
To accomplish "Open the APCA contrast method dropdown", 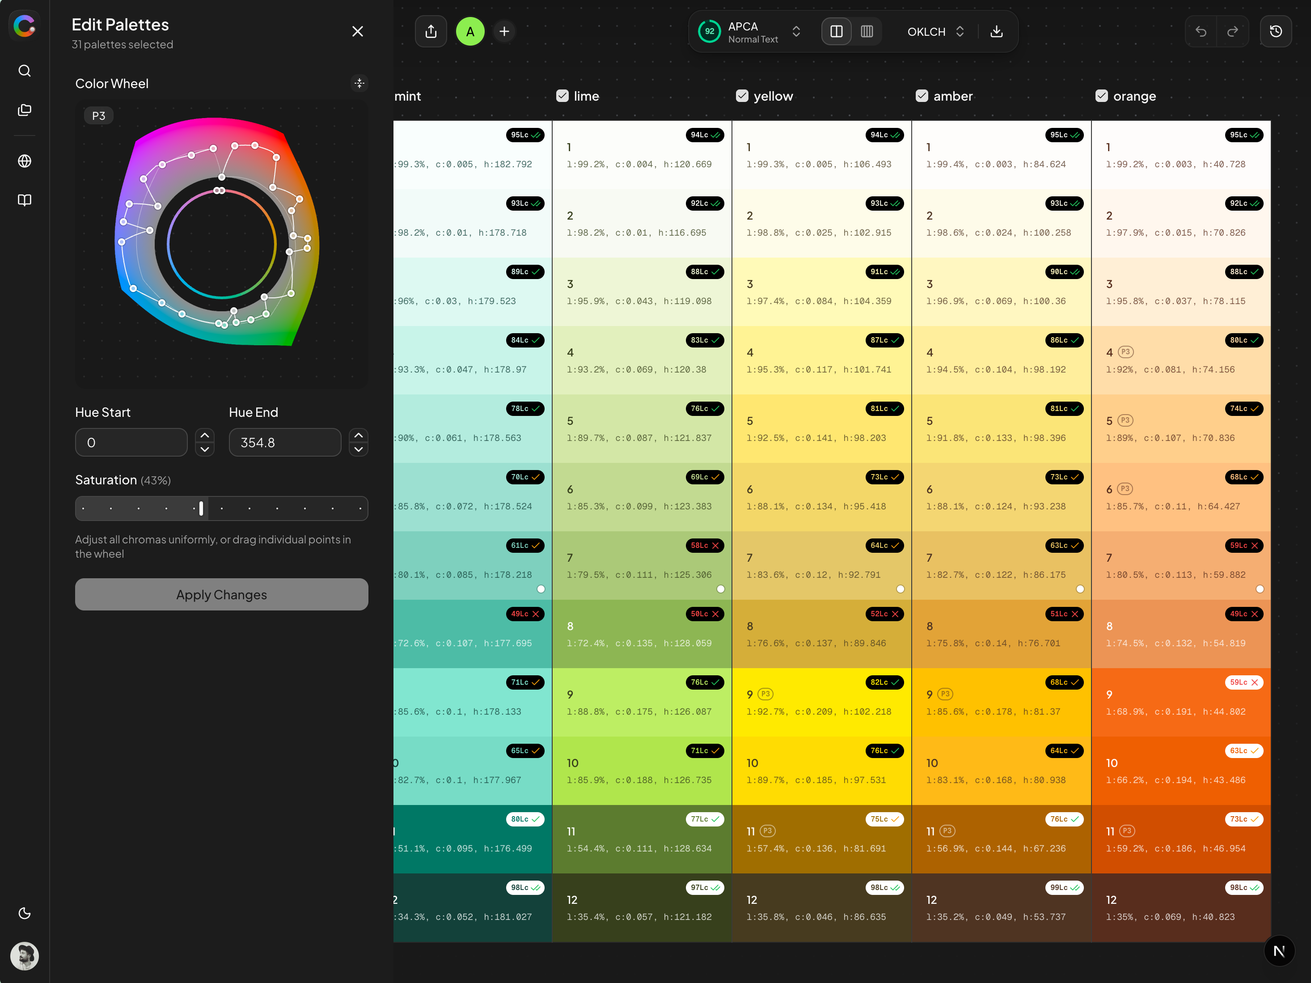I will tap(796, 31).
